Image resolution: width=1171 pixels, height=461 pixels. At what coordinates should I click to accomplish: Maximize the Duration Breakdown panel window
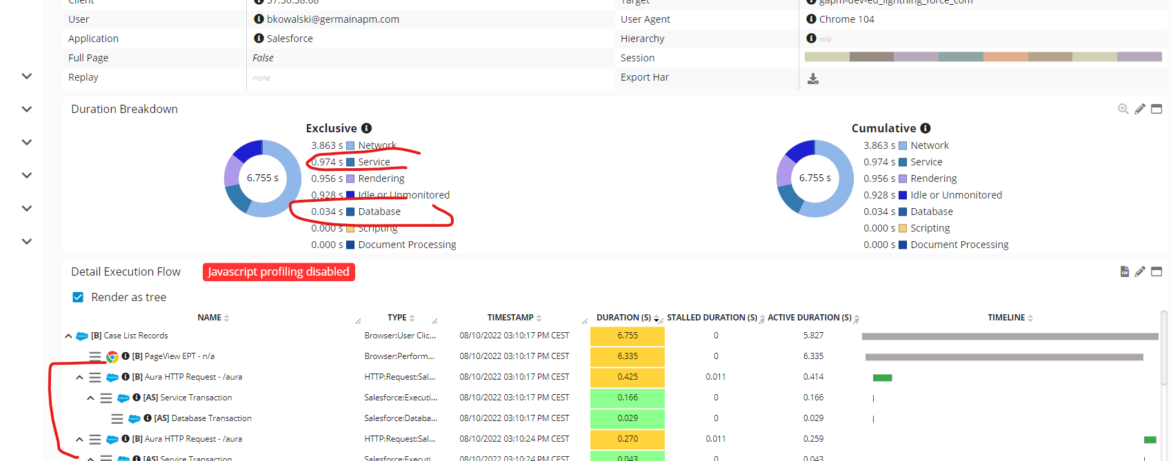1157,109
